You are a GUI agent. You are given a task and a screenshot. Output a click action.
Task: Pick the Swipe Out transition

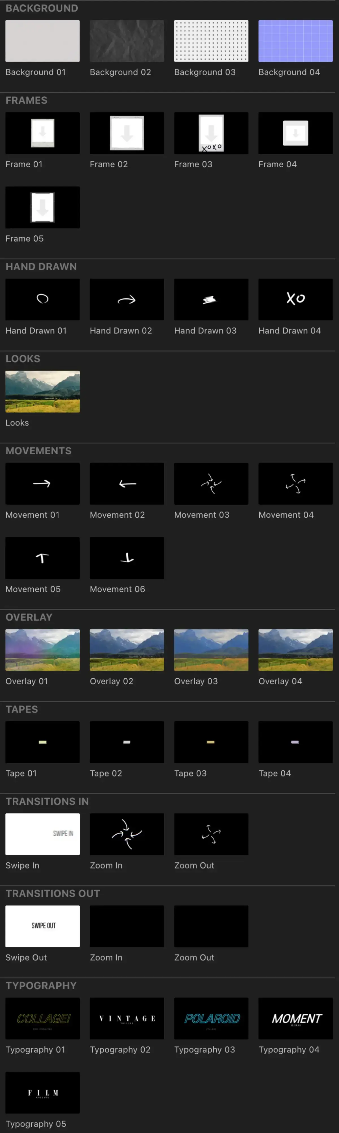43,926
